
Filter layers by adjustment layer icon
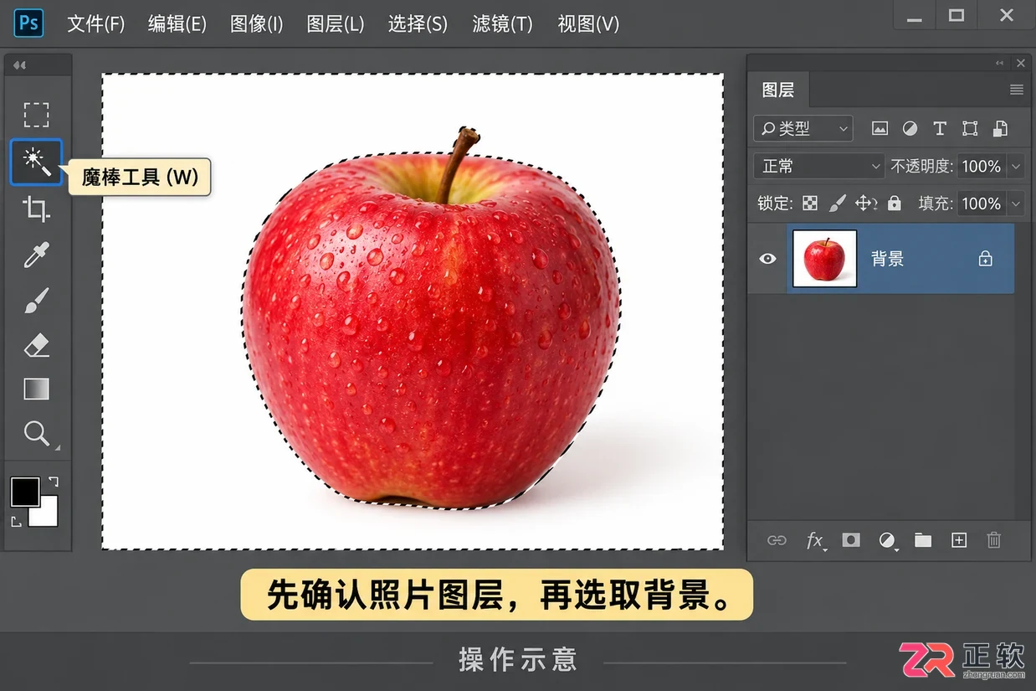pyautogui.click(x=910, y=128)
